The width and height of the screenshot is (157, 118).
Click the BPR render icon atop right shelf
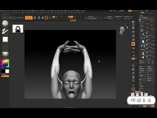(x=133, y=23)
